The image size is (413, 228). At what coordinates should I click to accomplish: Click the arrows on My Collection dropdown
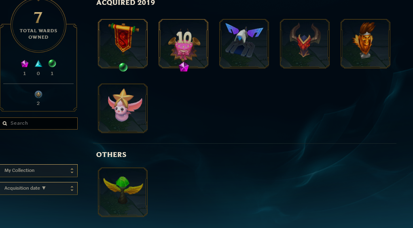pos(72,171)
